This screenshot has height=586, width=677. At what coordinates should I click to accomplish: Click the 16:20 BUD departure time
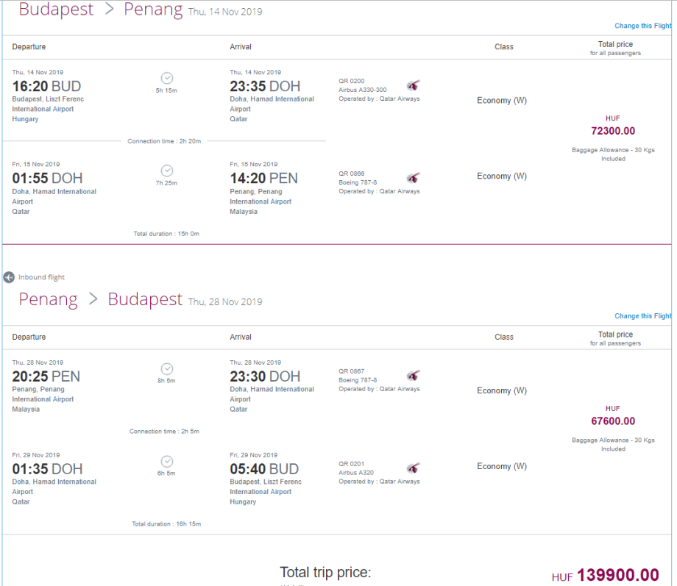click(x=46, y=86)
